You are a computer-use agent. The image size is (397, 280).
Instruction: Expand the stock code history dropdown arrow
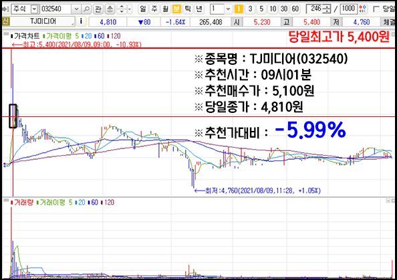(76, 9)
